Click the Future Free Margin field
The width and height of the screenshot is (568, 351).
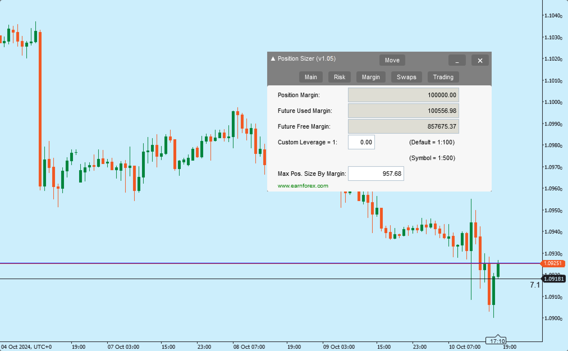[x=403, y=126]
